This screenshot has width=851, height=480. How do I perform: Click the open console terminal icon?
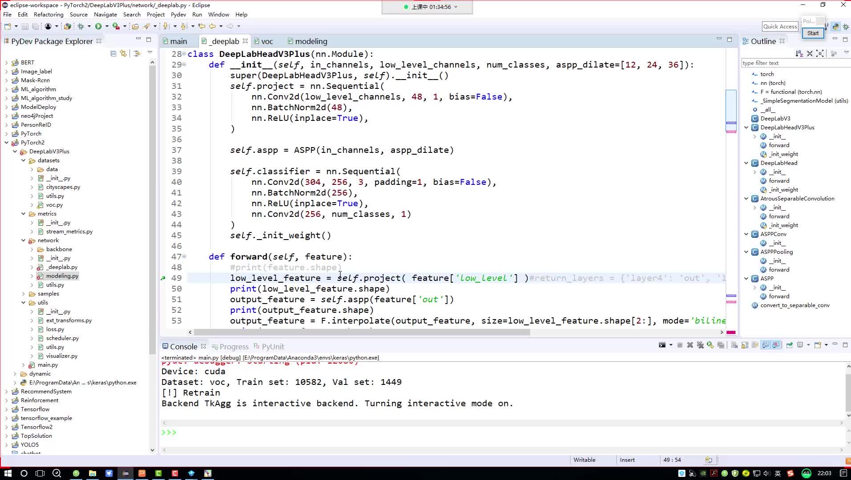click(x=662, y=345)
